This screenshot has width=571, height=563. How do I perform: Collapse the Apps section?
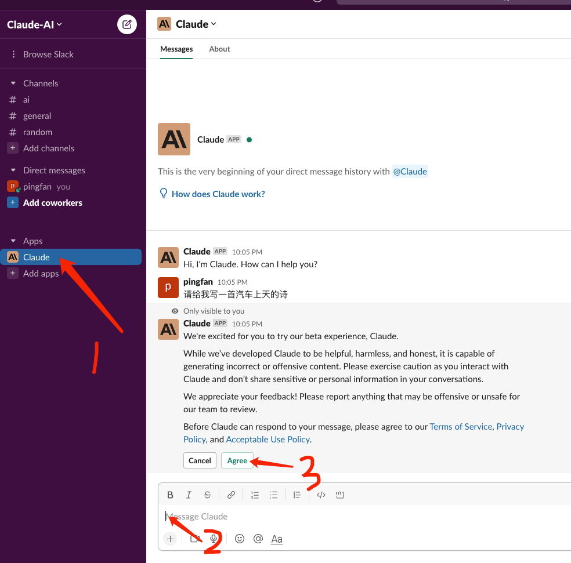click(13, 241)
